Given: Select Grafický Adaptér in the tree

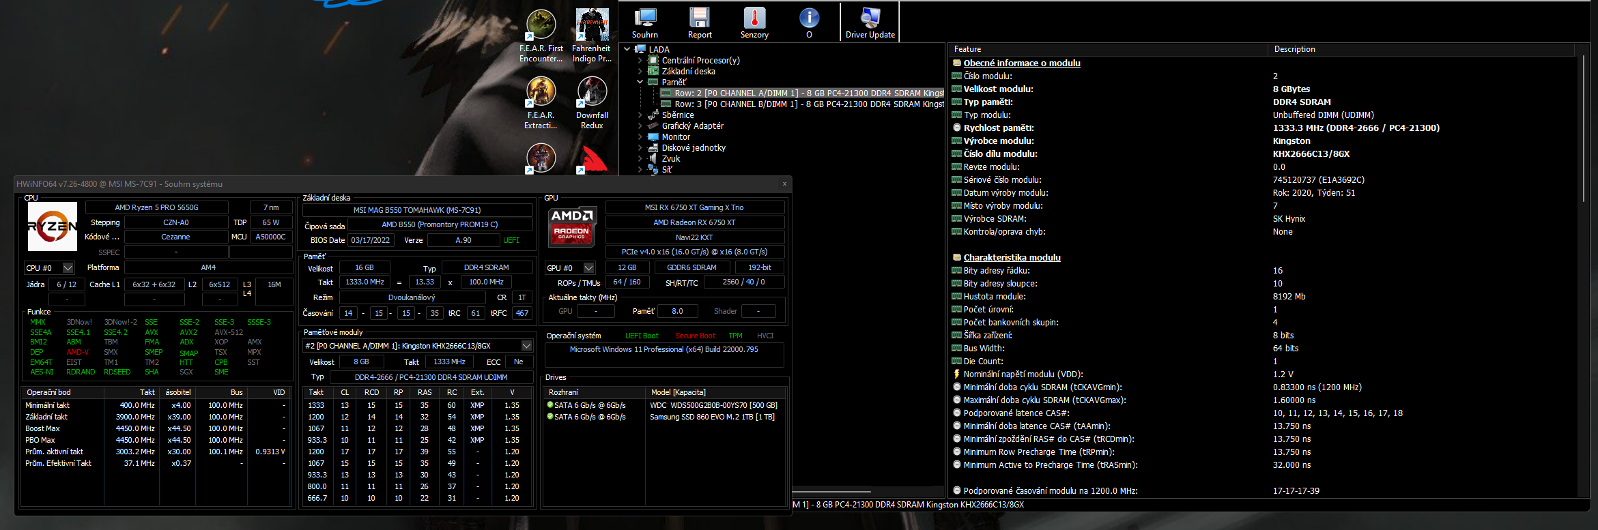Looking at the screenshot, I should [x=692, y=126].
